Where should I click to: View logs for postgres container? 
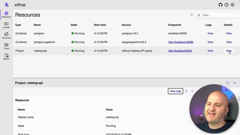tap(210, 33)
